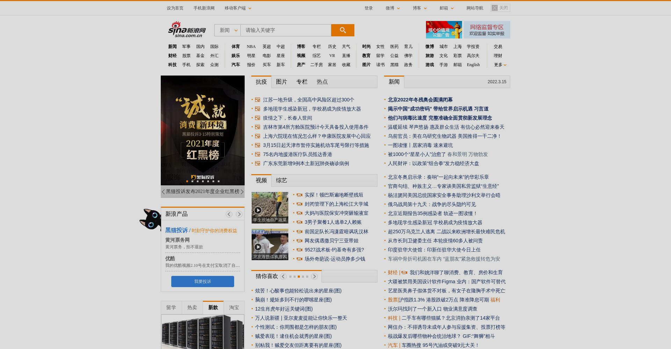Click the 我要投诉 blue button
The height and width of the screenshot is (349, 671).
pyautogui.click(x=203, y=282)
